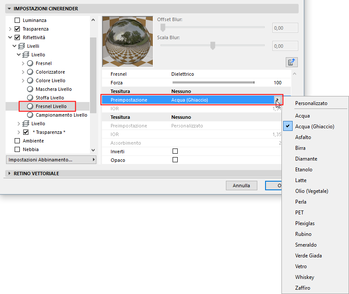Select the Fresnel Livello tree item
Screen dimensions: 349x294
pos(47,106)
